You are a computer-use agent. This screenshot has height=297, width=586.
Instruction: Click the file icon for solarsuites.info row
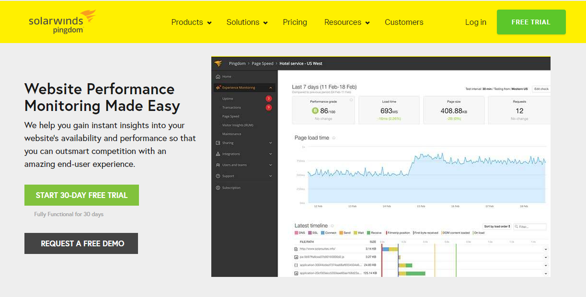296,249
